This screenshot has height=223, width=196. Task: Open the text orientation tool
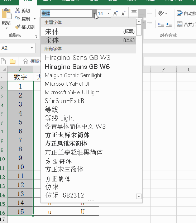162,13
